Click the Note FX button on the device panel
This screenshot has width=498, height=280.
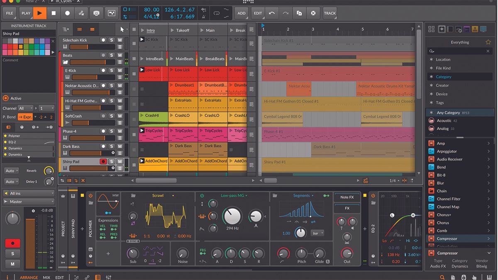pos(347,197)
